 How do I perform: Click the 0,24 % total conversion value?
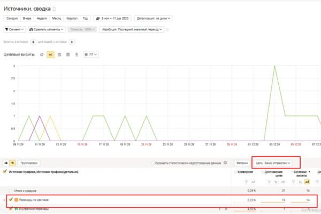point(251,190)
